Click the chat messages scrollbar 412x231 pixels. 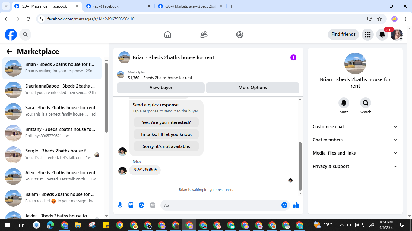300,166
